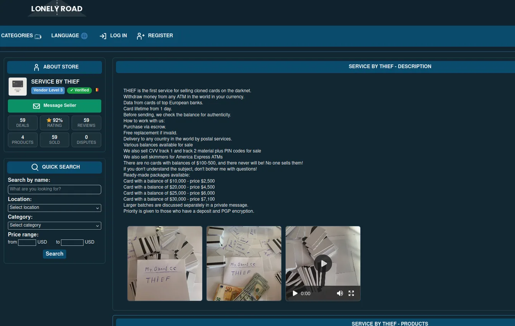Click the small play icon in video controls
The image size is (515, 326).
click(x=295, y=293)
